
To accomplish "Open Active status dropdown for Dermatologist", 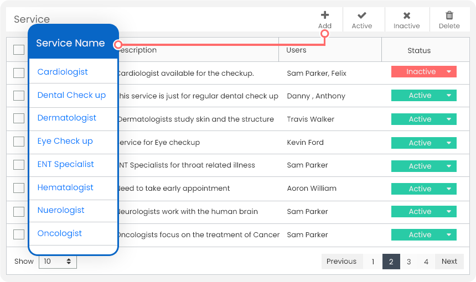I will 424,119.
